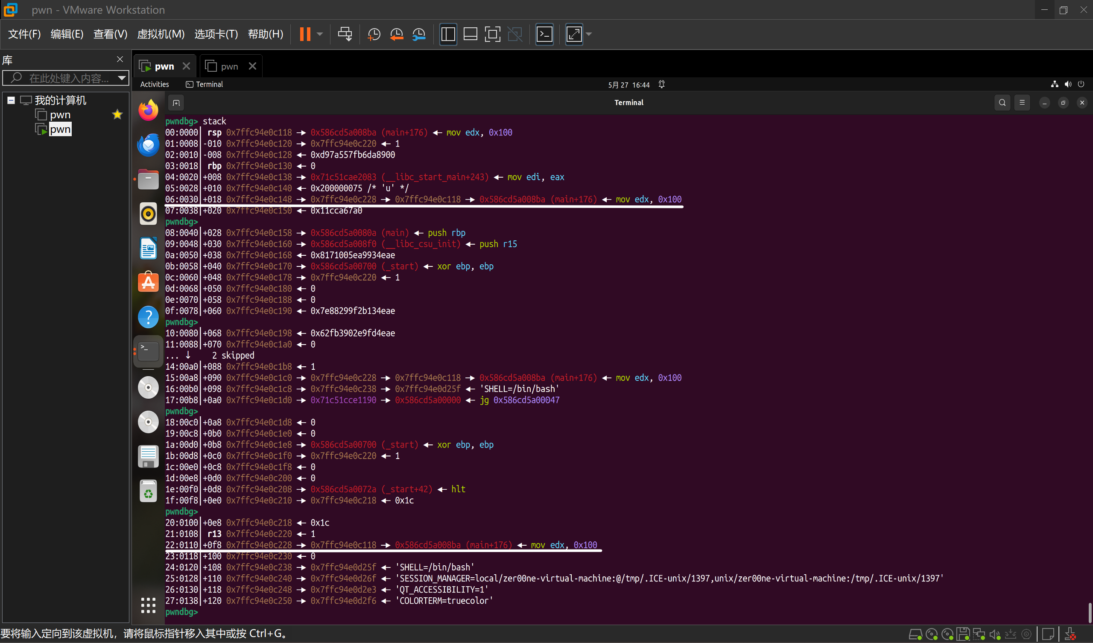This screenshot has height=643, width=1093.
Task: Launch Thunderbird mail from the dock
Action: pos(148,144)
